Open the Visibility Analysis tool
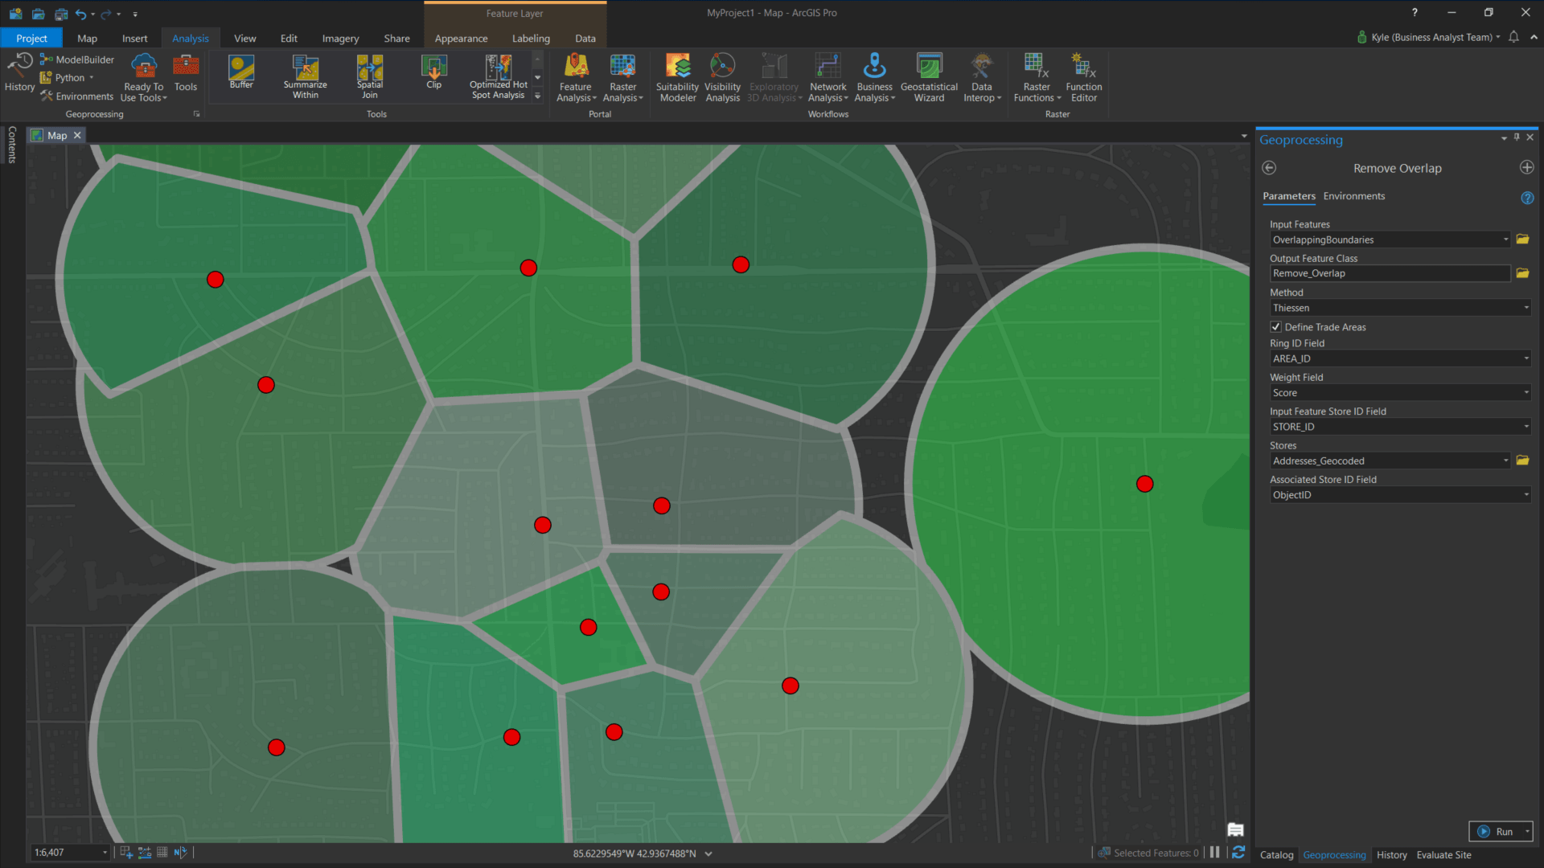This screenshot has height=868, width=1544. [x=721, y=76]
